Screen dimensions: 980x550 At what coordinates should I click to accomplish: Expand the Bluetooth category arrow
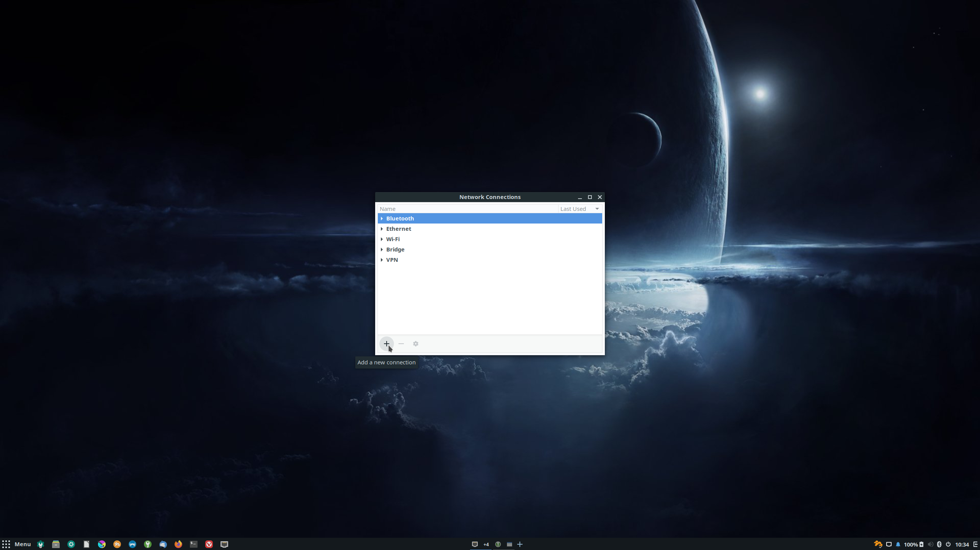382,219
